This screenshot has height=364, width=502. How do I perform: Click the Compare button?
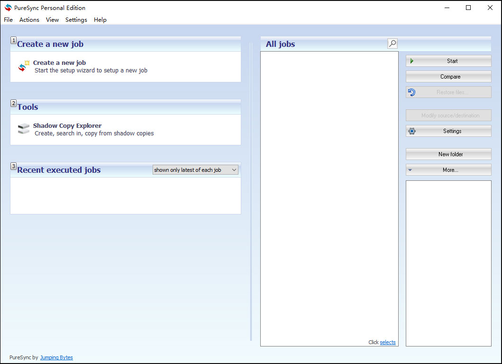[x=448, y=77]
